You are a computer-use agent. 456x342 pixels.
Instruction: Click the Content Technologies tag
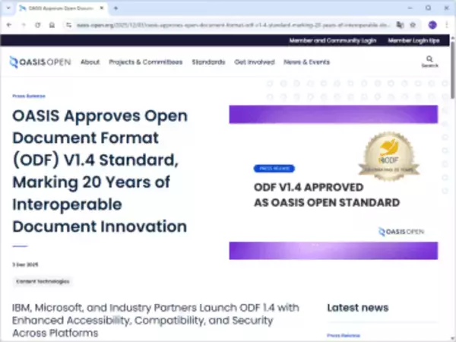[43, 281]
